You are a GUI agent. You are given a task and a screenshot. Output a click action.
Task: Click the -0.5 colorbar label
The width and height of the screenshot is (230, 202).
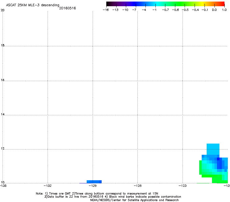coord(185,10)
